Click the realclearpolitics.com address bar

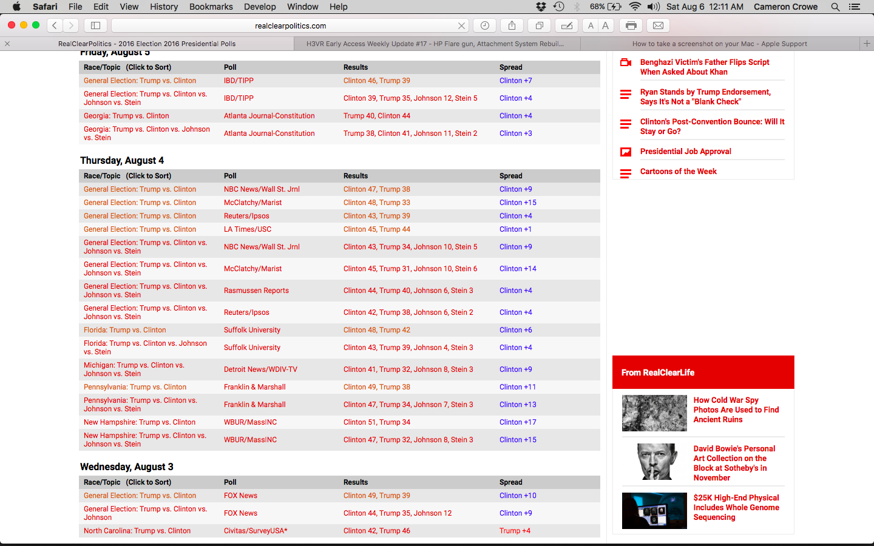tap(290, 25)
